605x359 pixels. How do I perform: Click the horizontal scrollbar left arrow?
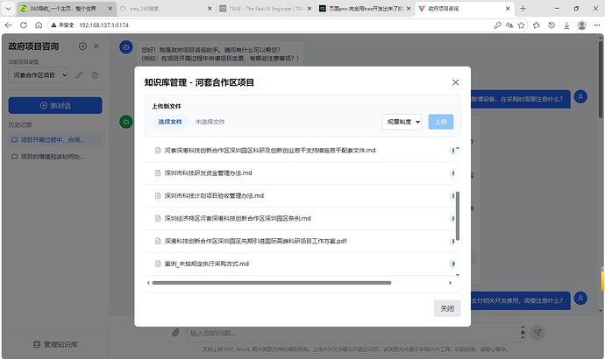coord(148,283)
